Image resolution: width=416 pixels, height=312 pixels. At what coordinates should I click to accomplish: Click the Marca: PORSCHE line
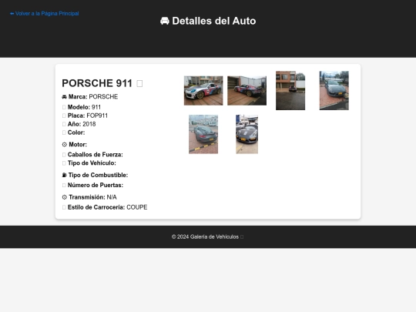(x=90, y=97)
